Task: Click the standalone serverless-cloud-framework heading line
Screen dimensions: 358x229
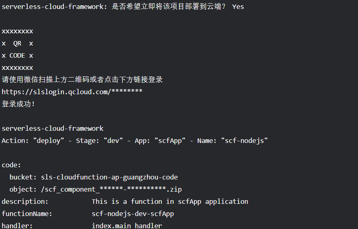Action: (52, 128)
